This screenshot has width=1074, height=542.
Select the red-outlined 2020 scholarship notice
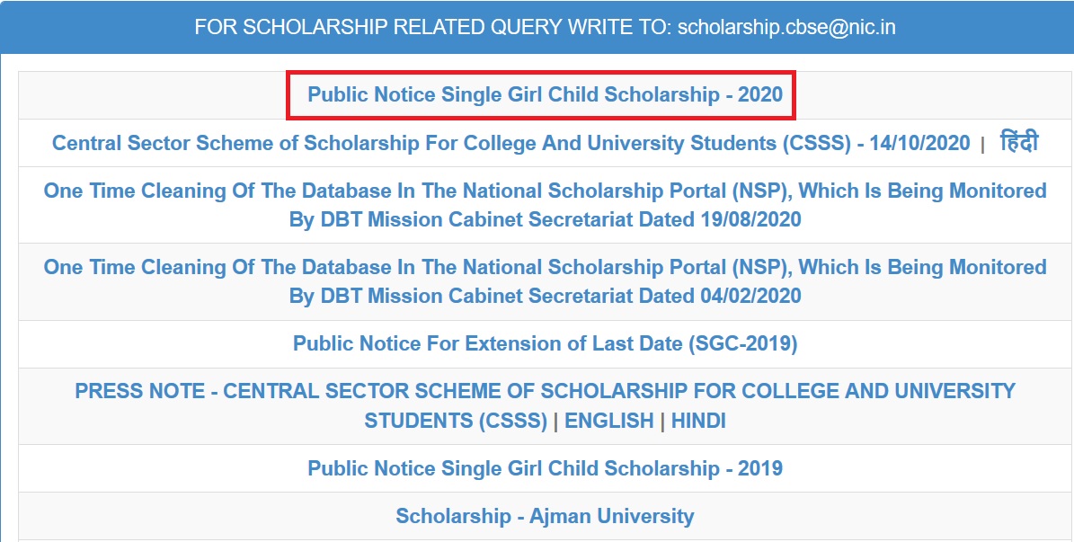click(541, 94)
